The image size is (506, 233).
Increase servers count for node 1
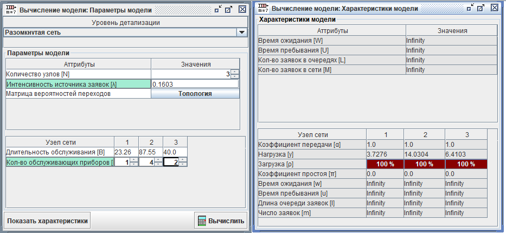point(134,160)
